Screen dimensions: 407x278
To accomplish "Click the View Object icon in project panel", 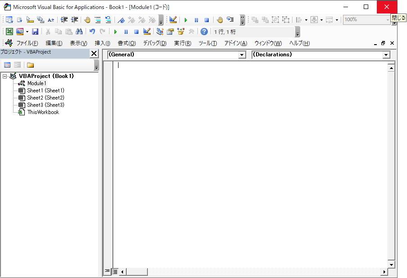I will point(18,65).
